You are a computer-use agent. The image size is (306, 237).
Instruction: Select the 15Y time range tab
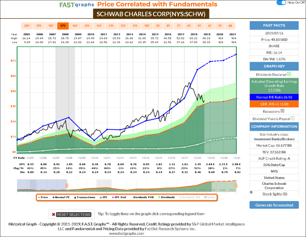coord(87,26)
